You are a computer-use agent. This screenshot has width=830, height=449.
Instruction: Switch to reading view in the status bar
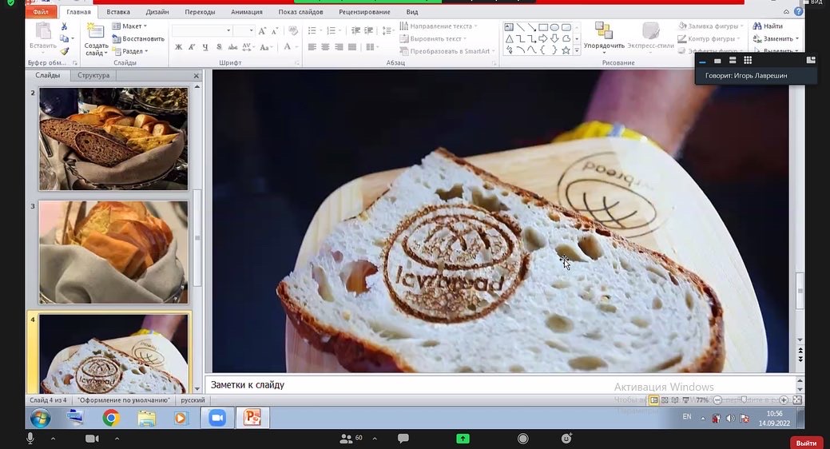[x=675, y=400]
